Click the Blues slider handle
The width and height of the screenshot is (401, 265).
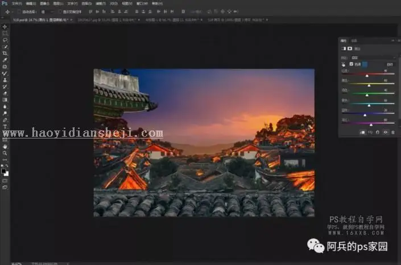click(x=365, y=115)
